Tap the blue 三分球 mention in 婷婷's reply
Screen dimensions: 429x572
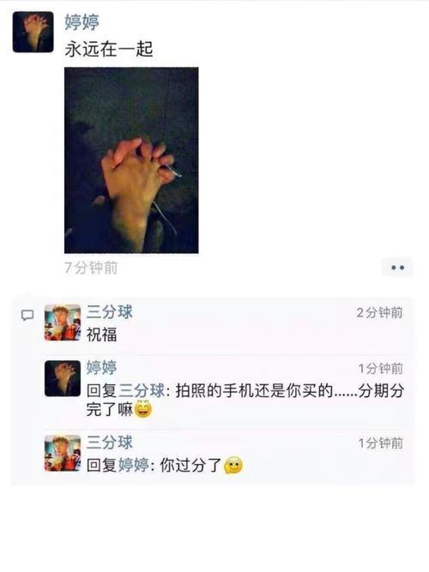pyautogui.click(x=142, y=391)
